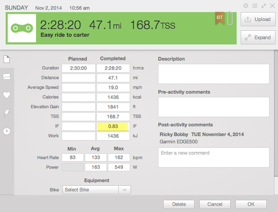This screenshot has width=278, height=212.
Task: Click the completed Work field 1436 kJ
Action: click(113, 136)
